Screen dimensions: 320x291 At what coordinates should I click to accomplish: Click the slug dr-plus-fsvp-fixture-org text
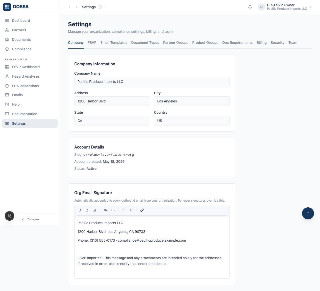coord(108,155)
